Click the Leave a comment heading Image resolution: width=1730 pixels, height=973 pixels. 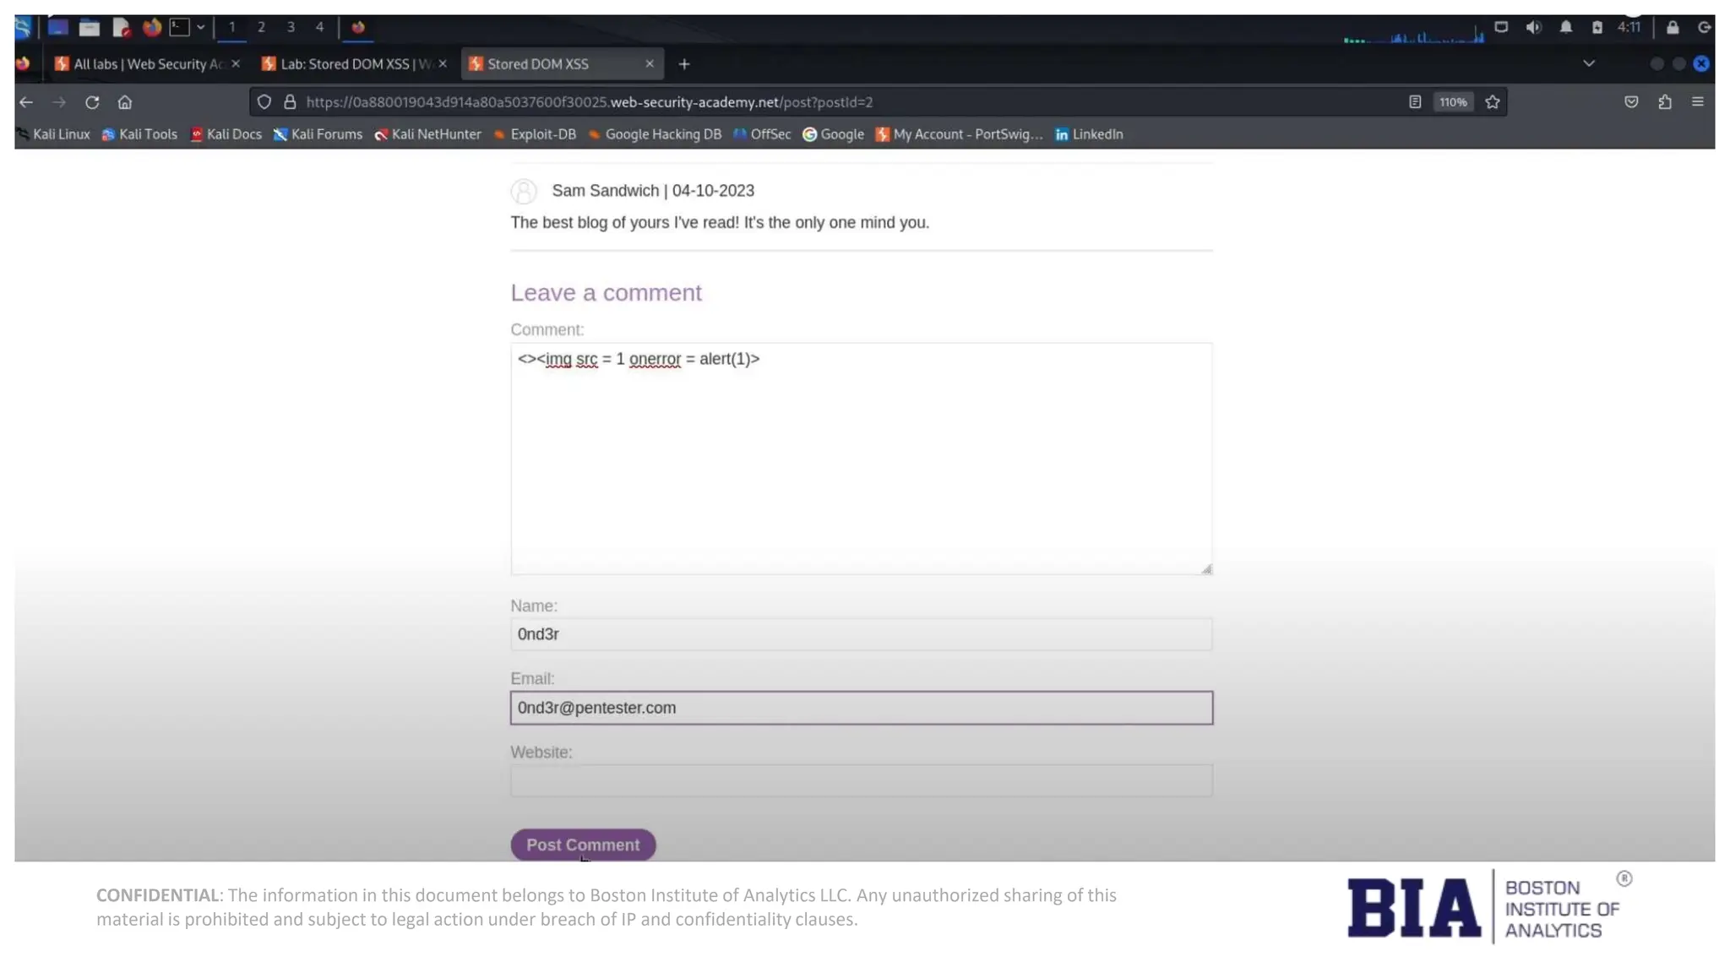[606, 292]
